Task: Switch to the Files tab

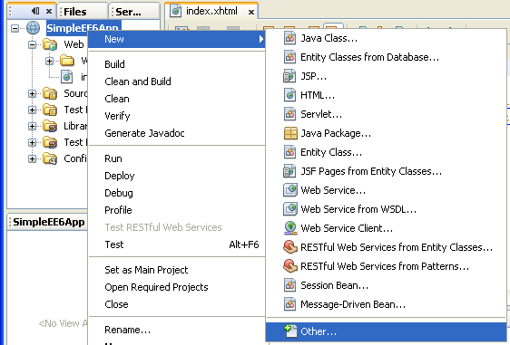Action: [82, 12]
